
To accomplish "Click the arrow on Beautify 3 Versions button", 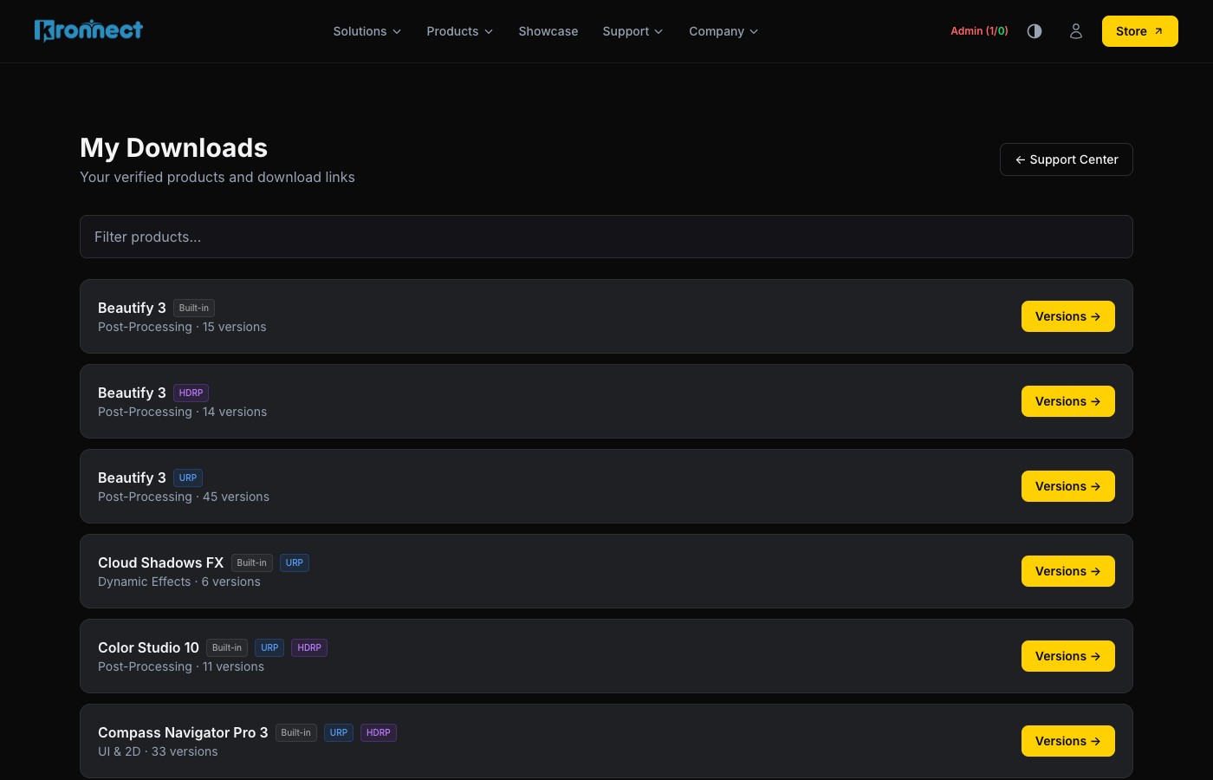I will pyautogui.click(x=1095, y=316).
